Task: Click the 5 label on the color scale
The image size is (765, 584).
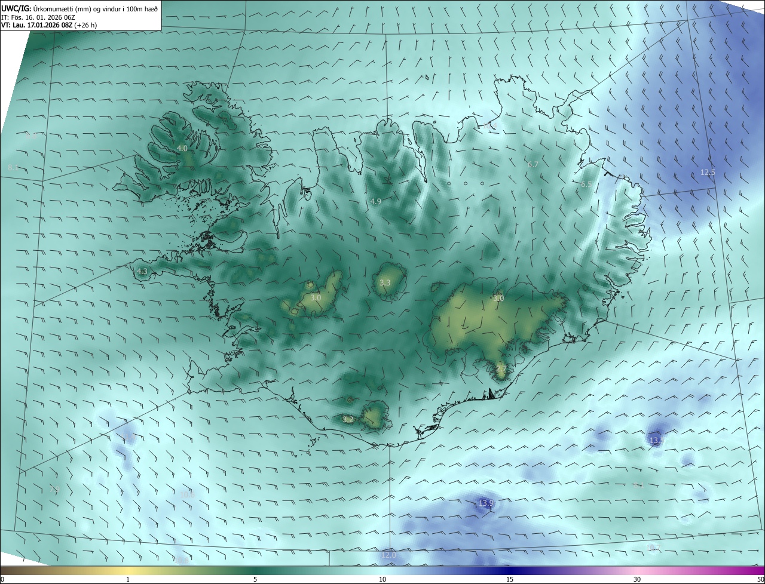Action: pos(255,579)
